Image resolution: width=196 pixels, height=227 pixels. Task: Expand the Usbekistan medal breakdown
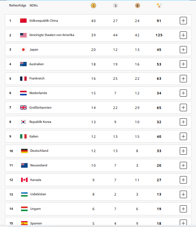(183, 194)
